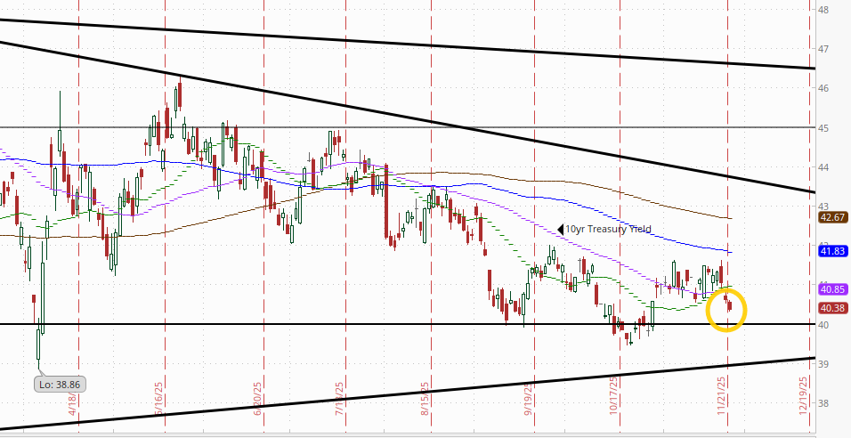This screenshot has height=438, width=851.
Task: Click the 47 price axis label
Action: point(823,49)
